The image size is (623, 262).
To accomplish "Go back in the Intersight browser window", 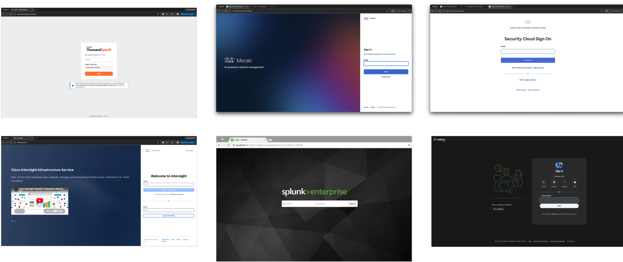I will (3, 142).
